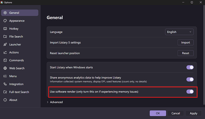
Task: Open the Language dropdown set to English
Action: [179, 32]
